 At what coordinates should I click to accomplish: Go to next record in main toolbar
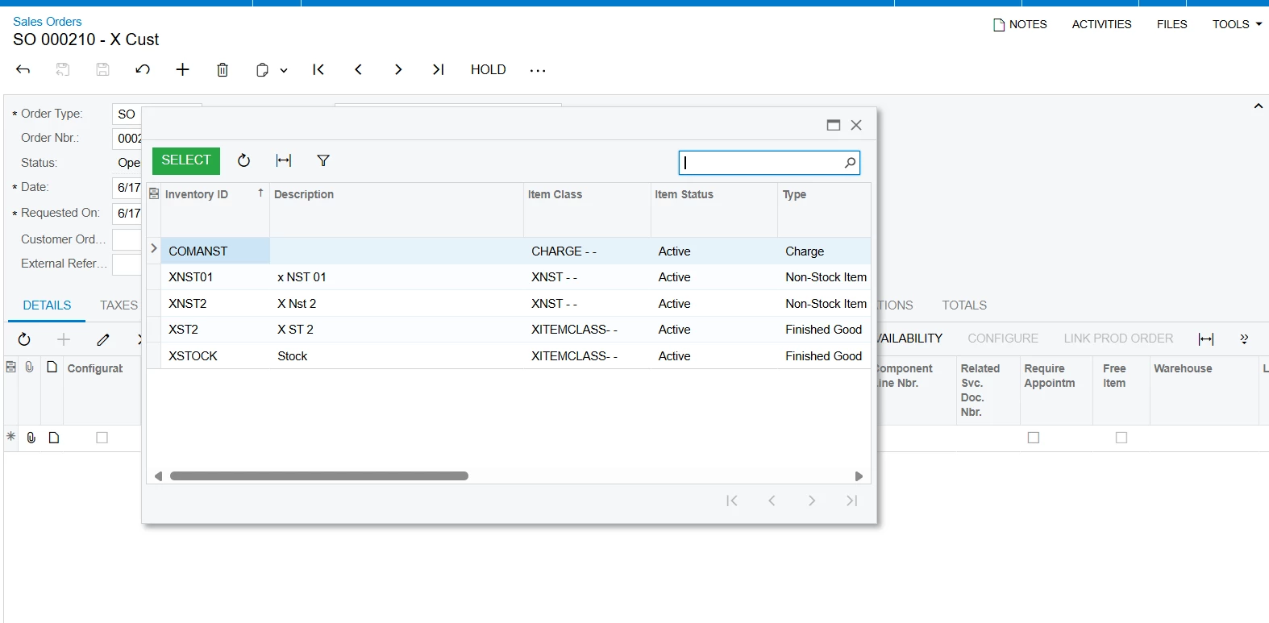tap(398, 69)
